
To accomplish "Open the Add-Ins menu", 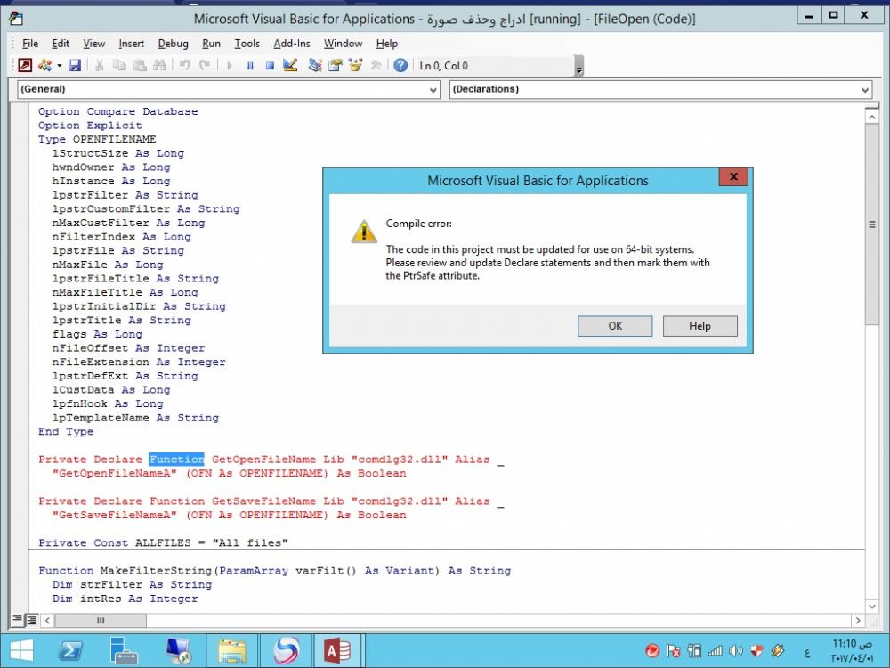I will [x=292, y=44].
